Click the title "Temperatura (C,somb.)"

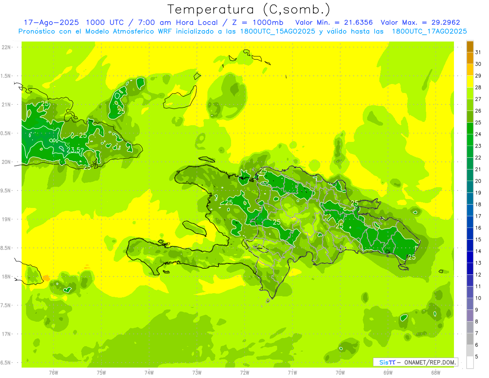[249, 9]
